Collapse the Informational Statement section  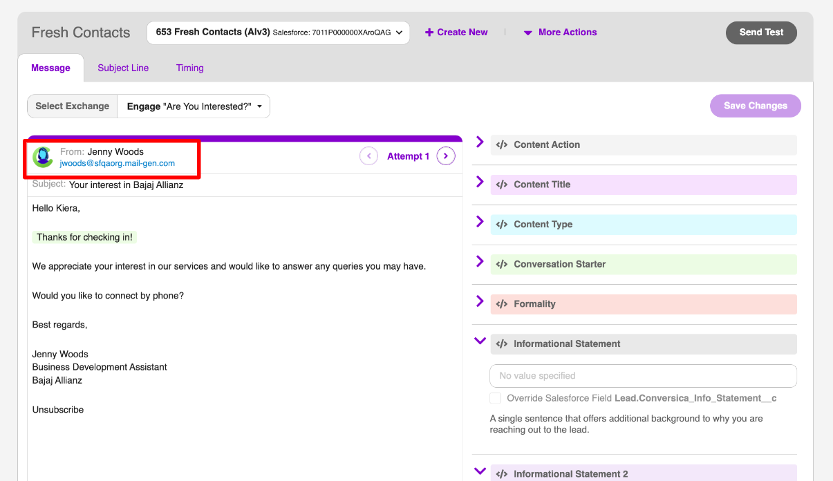point(480,341)
